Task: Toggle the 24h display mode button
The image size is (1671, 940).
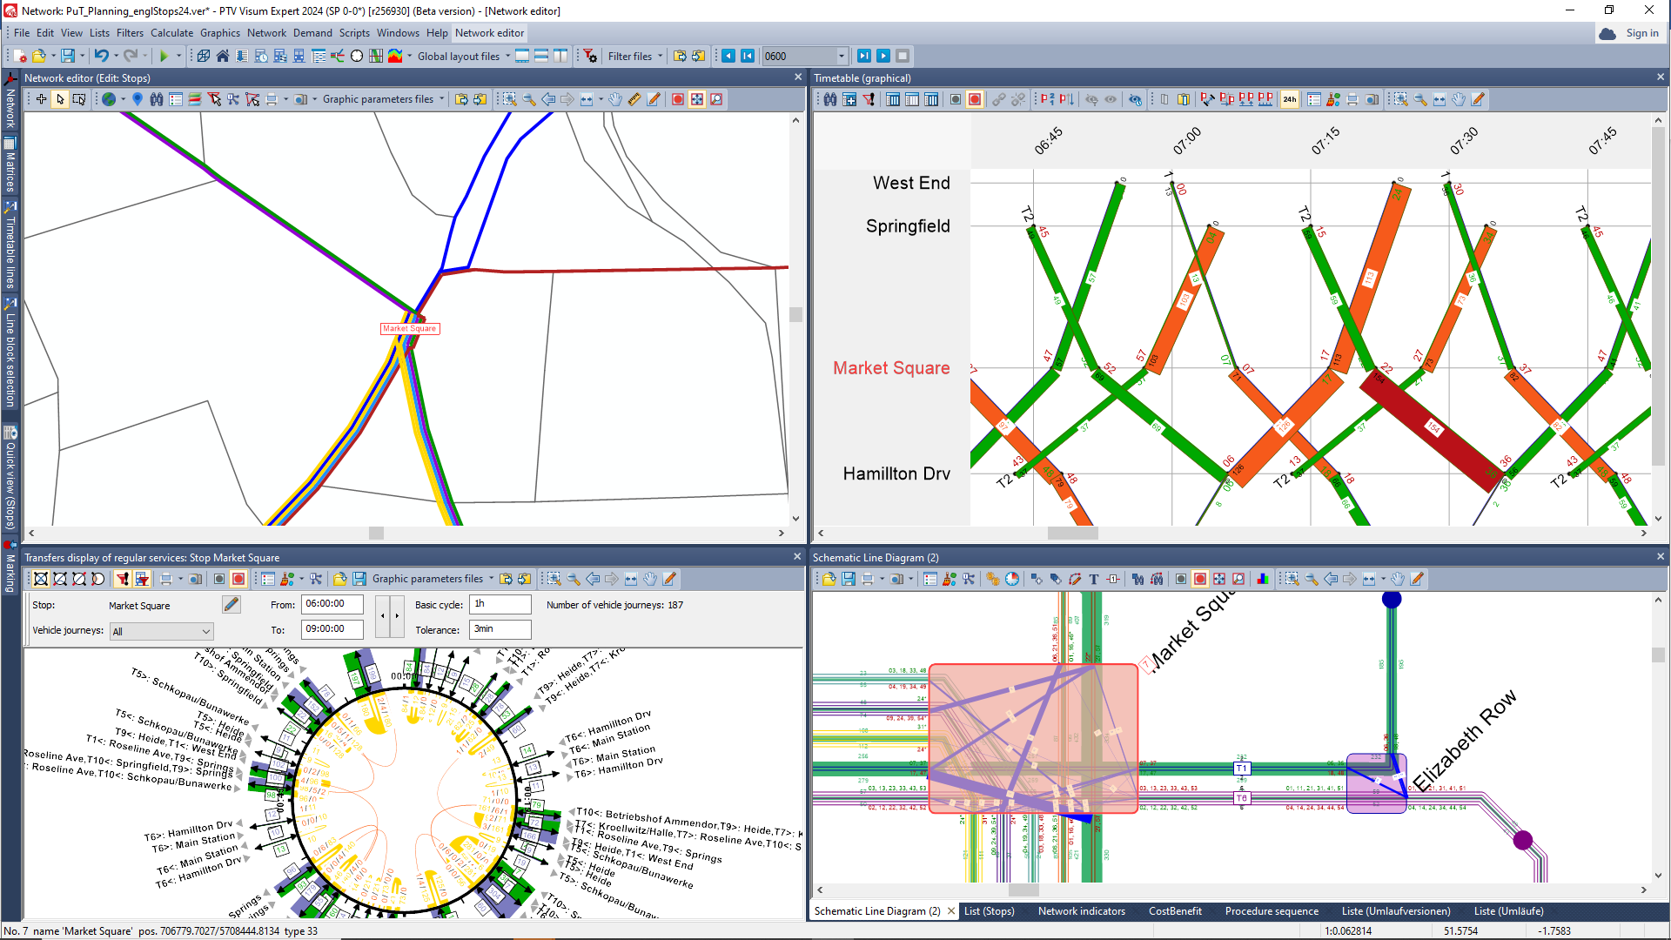Action: pos(1289,100)
